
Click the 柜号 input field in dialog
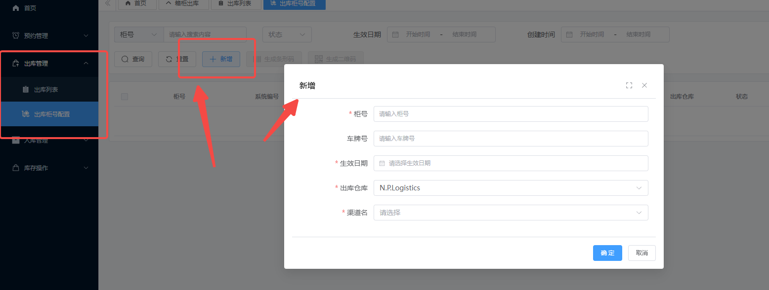coord(511,114)
